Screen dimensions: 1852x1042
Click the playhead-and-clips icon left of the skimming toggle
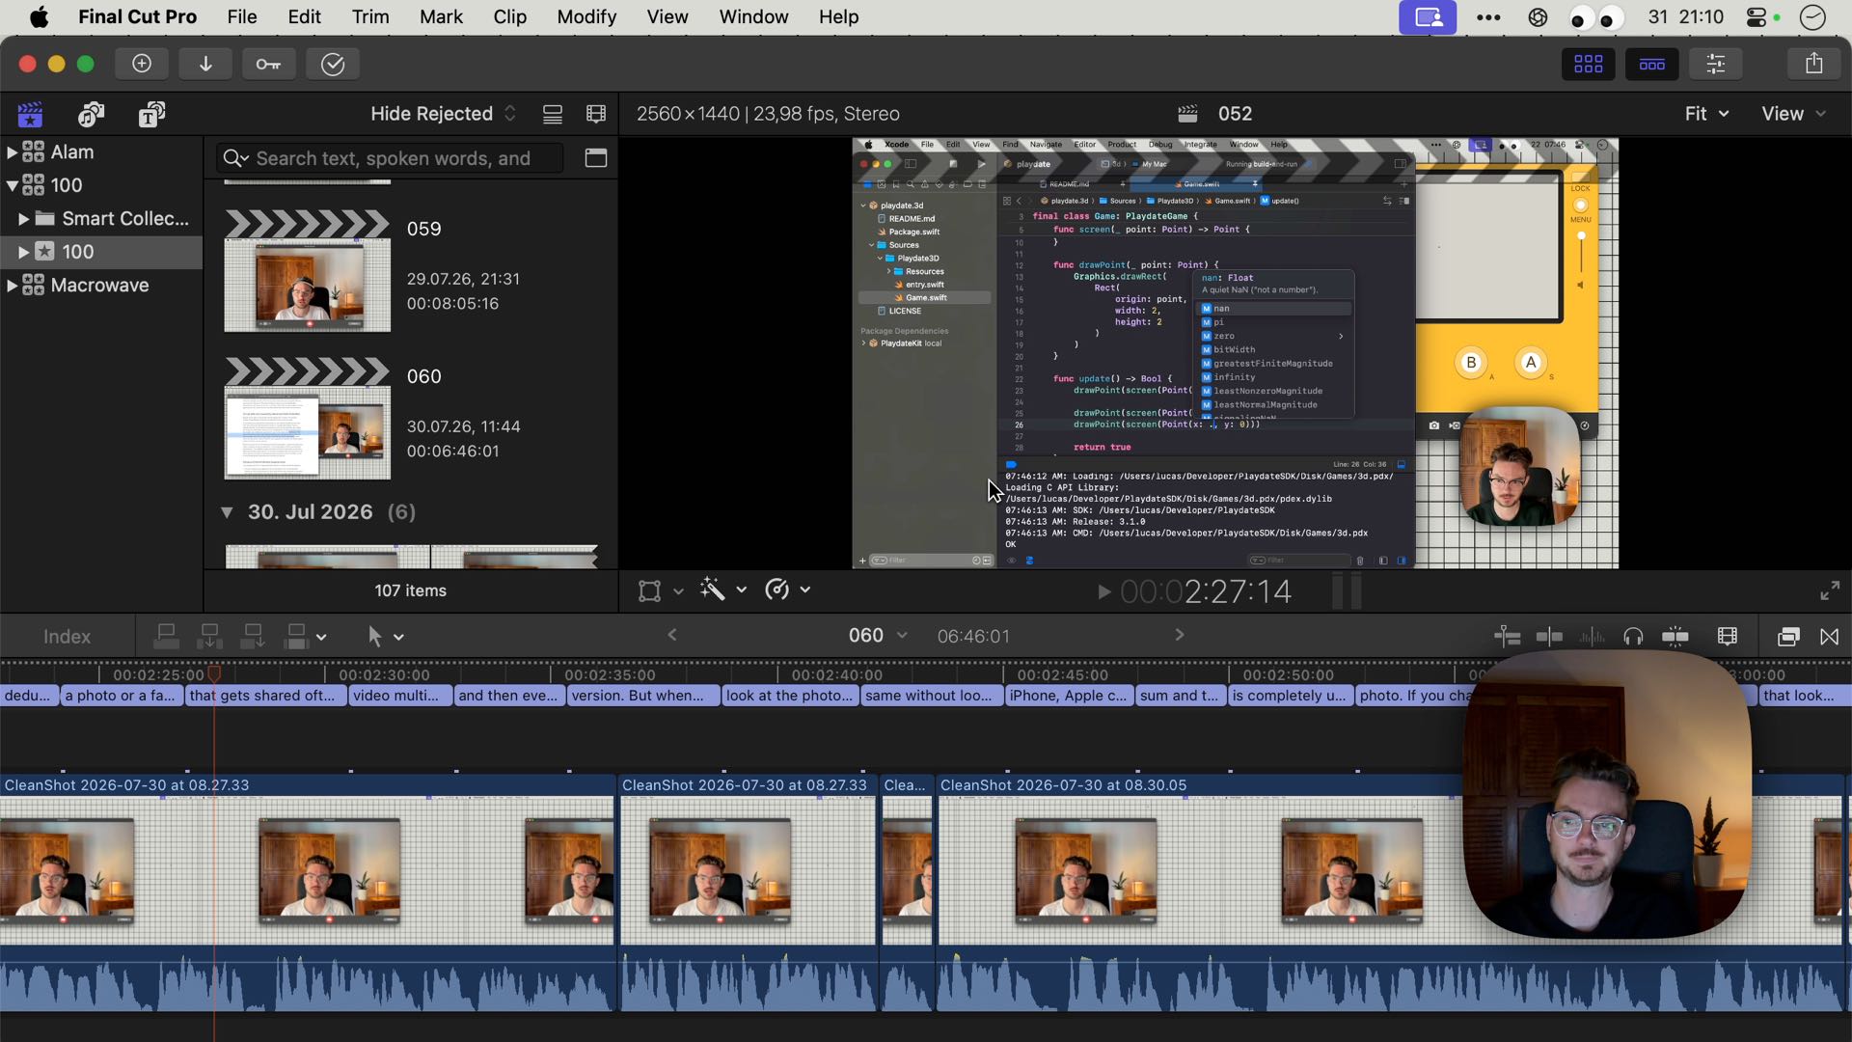coord(1507,637)
